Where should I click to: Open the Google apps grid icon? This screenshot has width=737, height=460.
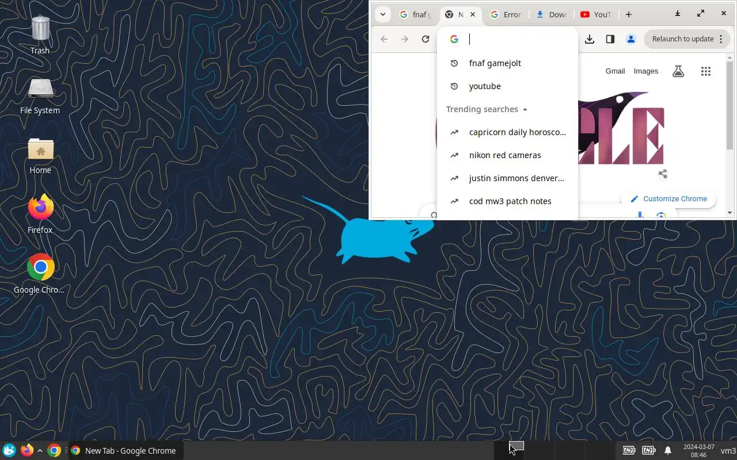[x=706, y=71]
